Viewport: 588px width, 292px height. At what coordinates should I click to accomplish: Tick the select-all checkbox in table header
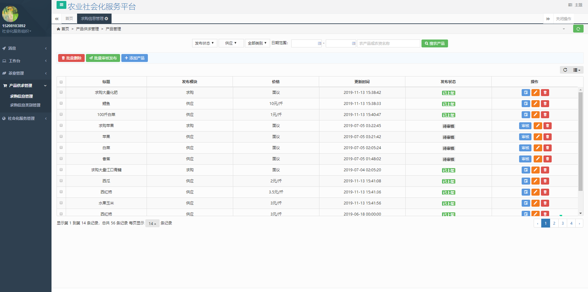(x=61, y=82)
